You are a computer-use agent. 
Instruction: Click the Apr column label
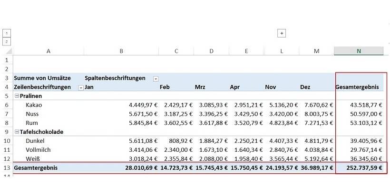235,87
